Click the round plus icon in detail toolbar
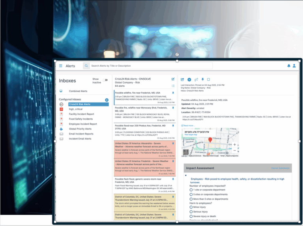Screen dimensions: 303x226 tap(189, 79)
